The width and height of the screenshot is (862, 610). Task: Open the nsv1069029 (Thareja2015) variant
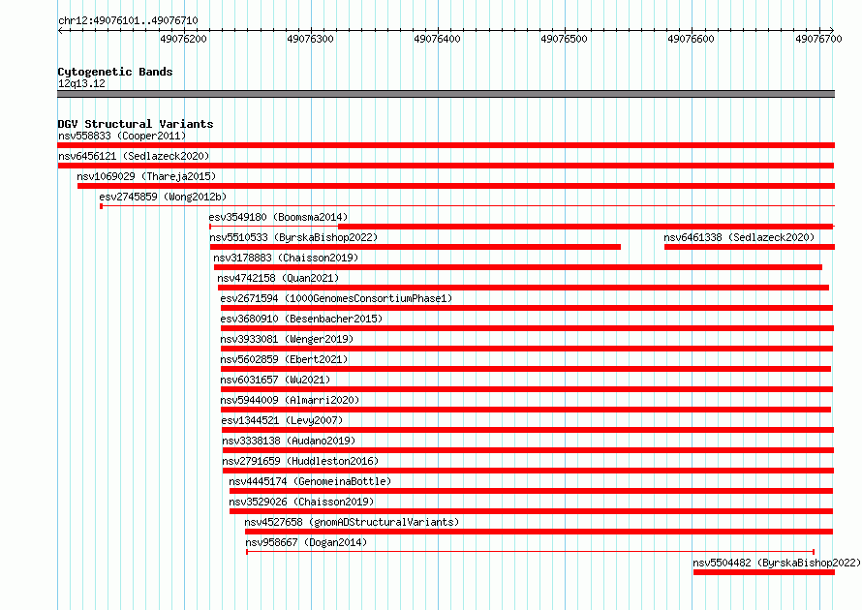pos(146,176)
